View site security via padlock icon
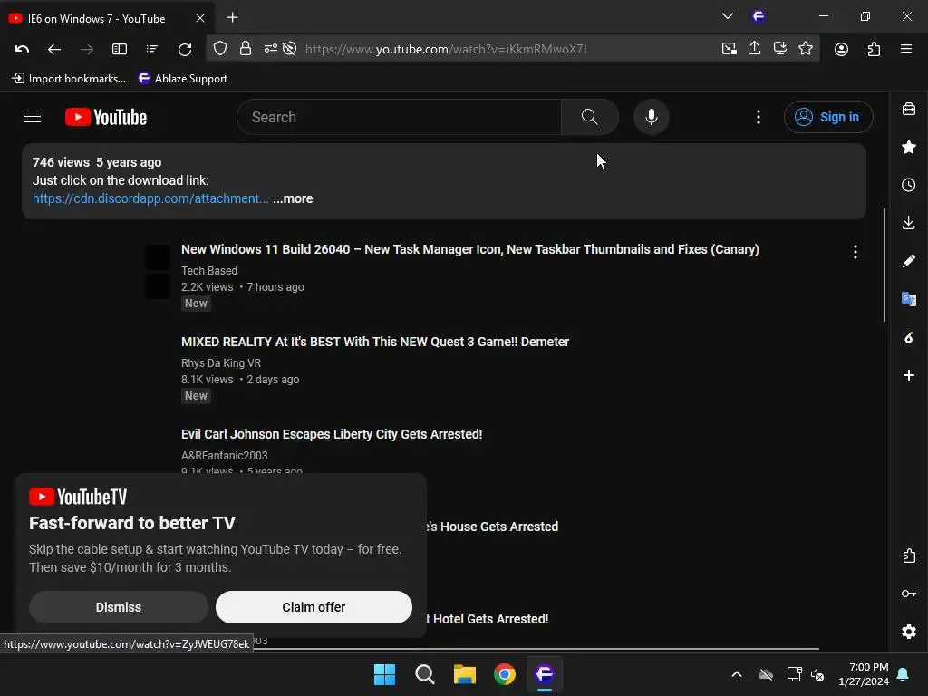The width and height of the screenshot is (928, 696). (245, 49)
